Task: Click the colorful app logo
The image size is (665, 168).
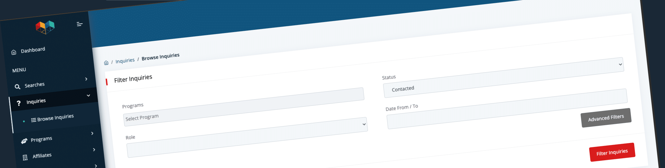Action: (45, 27)
